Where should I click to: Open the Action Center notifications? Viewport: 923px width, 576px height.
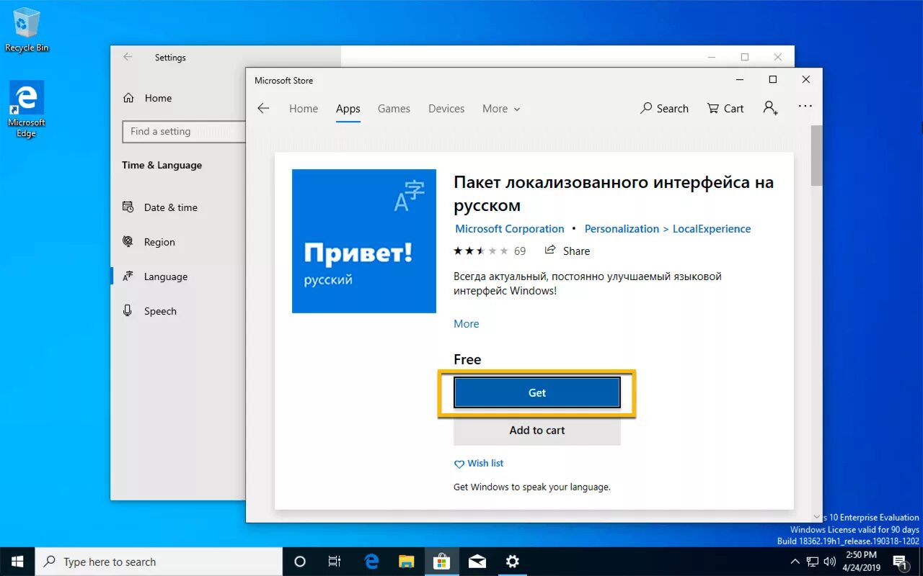click(901, 562)
